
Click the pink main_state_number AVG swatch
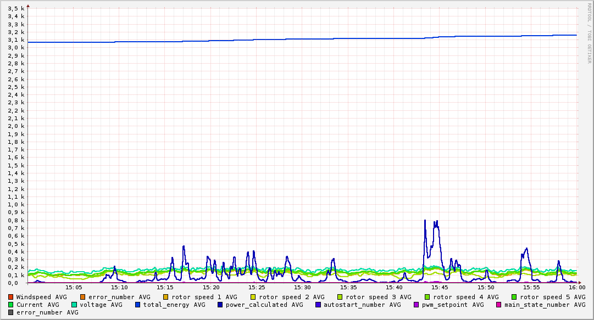coord(499,305)
